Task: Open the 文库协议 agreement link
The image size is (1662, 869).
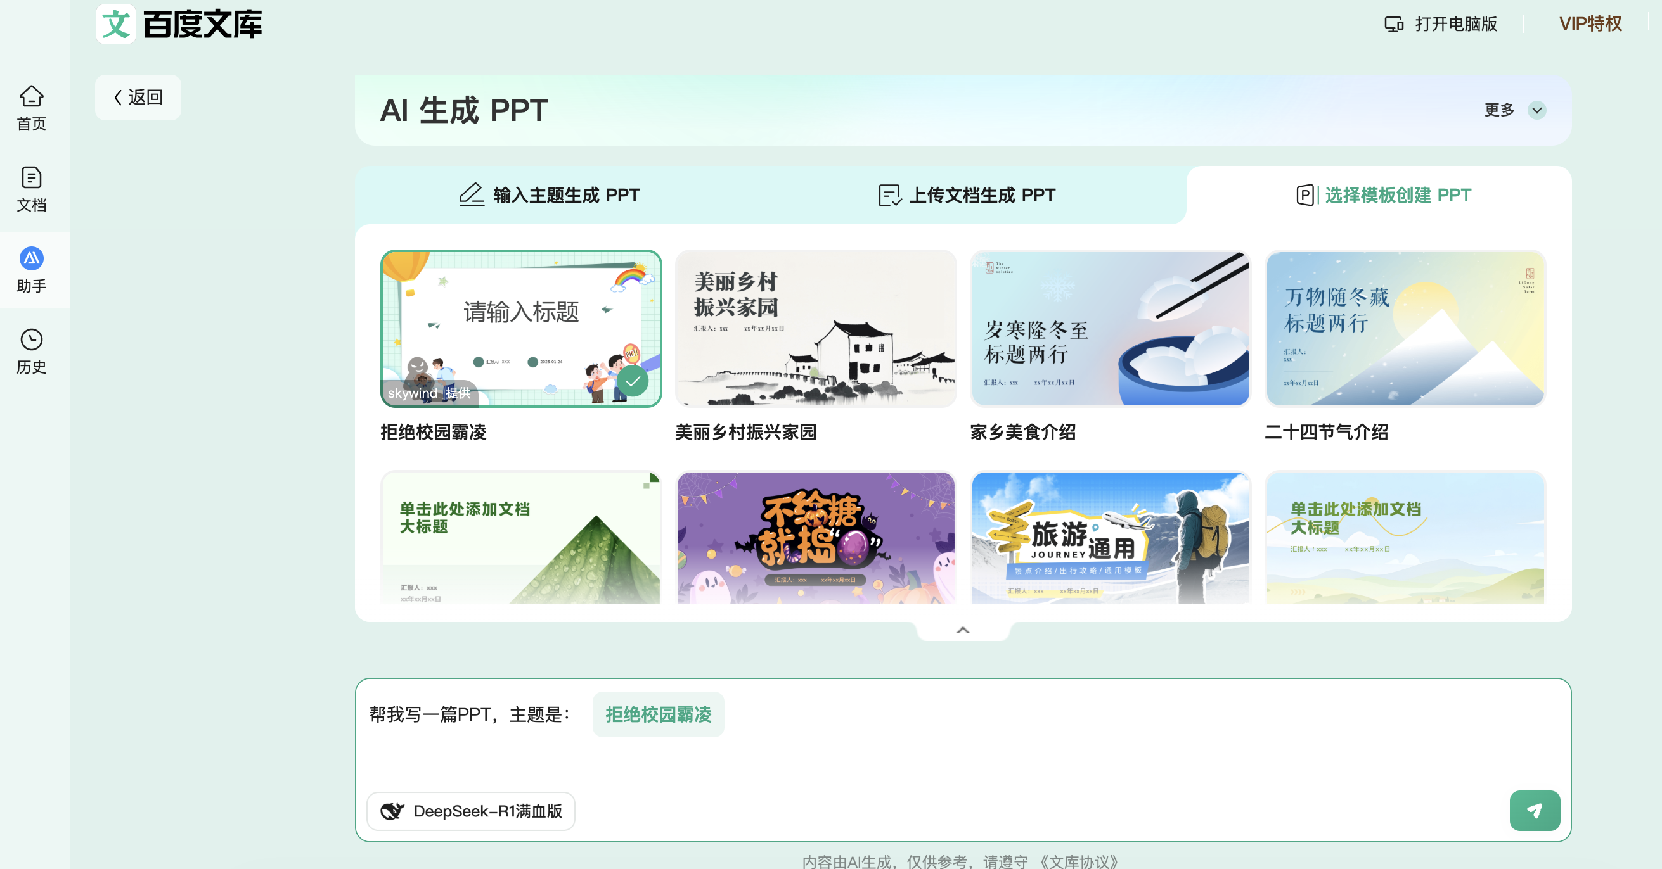Action: 1079,861
